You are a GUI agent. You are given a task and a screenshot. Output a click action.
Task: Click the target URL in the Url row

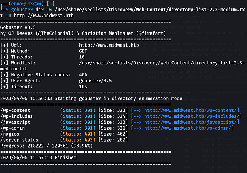click(109, 45)
